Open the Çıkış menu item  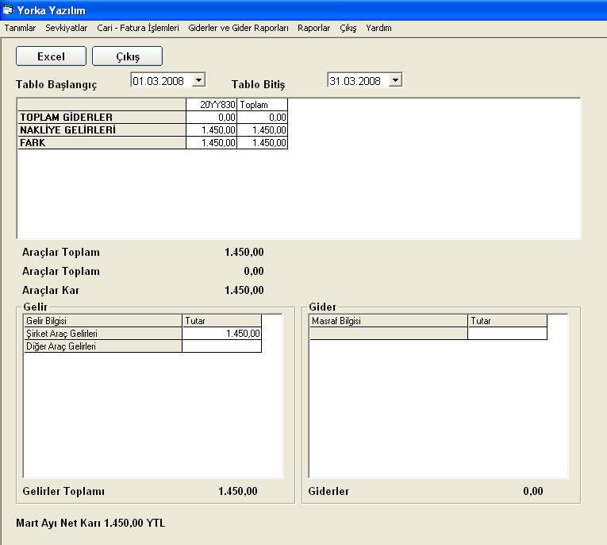click(x=348, y=28)
